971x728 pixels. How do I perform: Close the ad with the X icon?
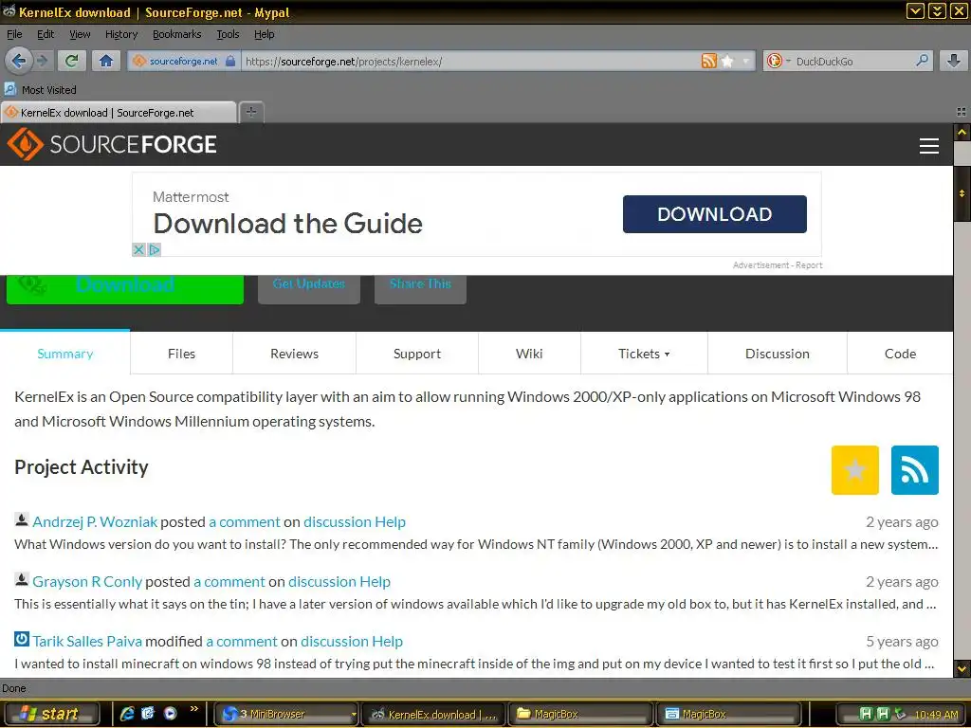click(138, 249)
